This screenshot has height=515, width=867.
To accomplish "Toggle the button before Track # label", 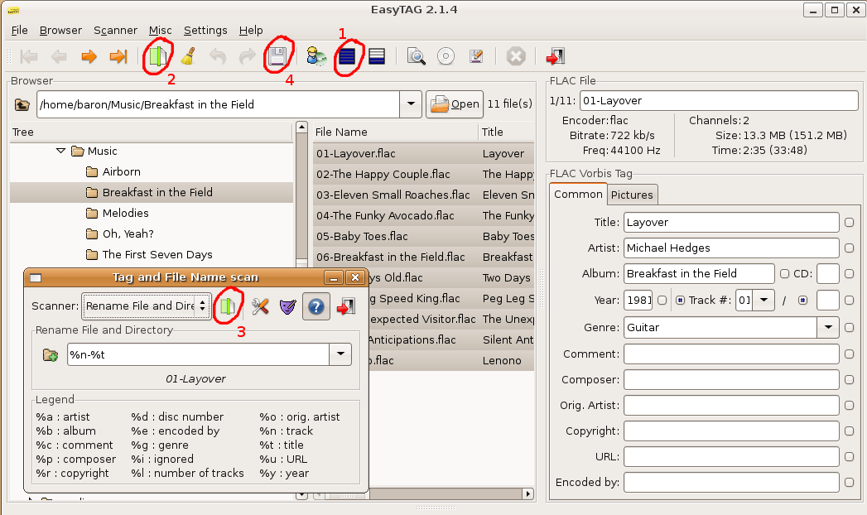I will [680, 300].
